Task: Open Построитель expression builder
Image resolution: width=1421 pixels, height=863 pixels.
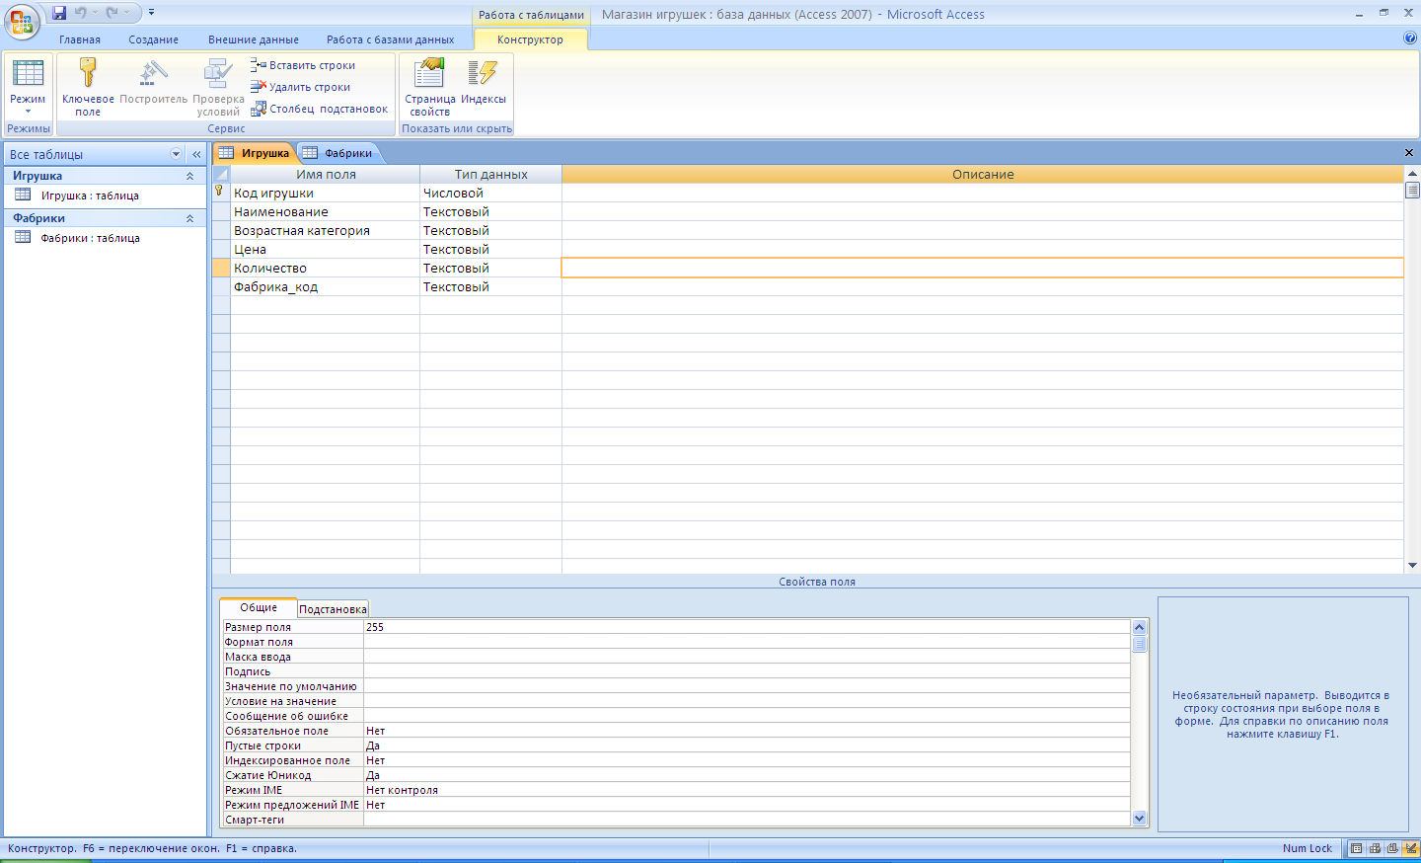Action: [x=153, y=81]
